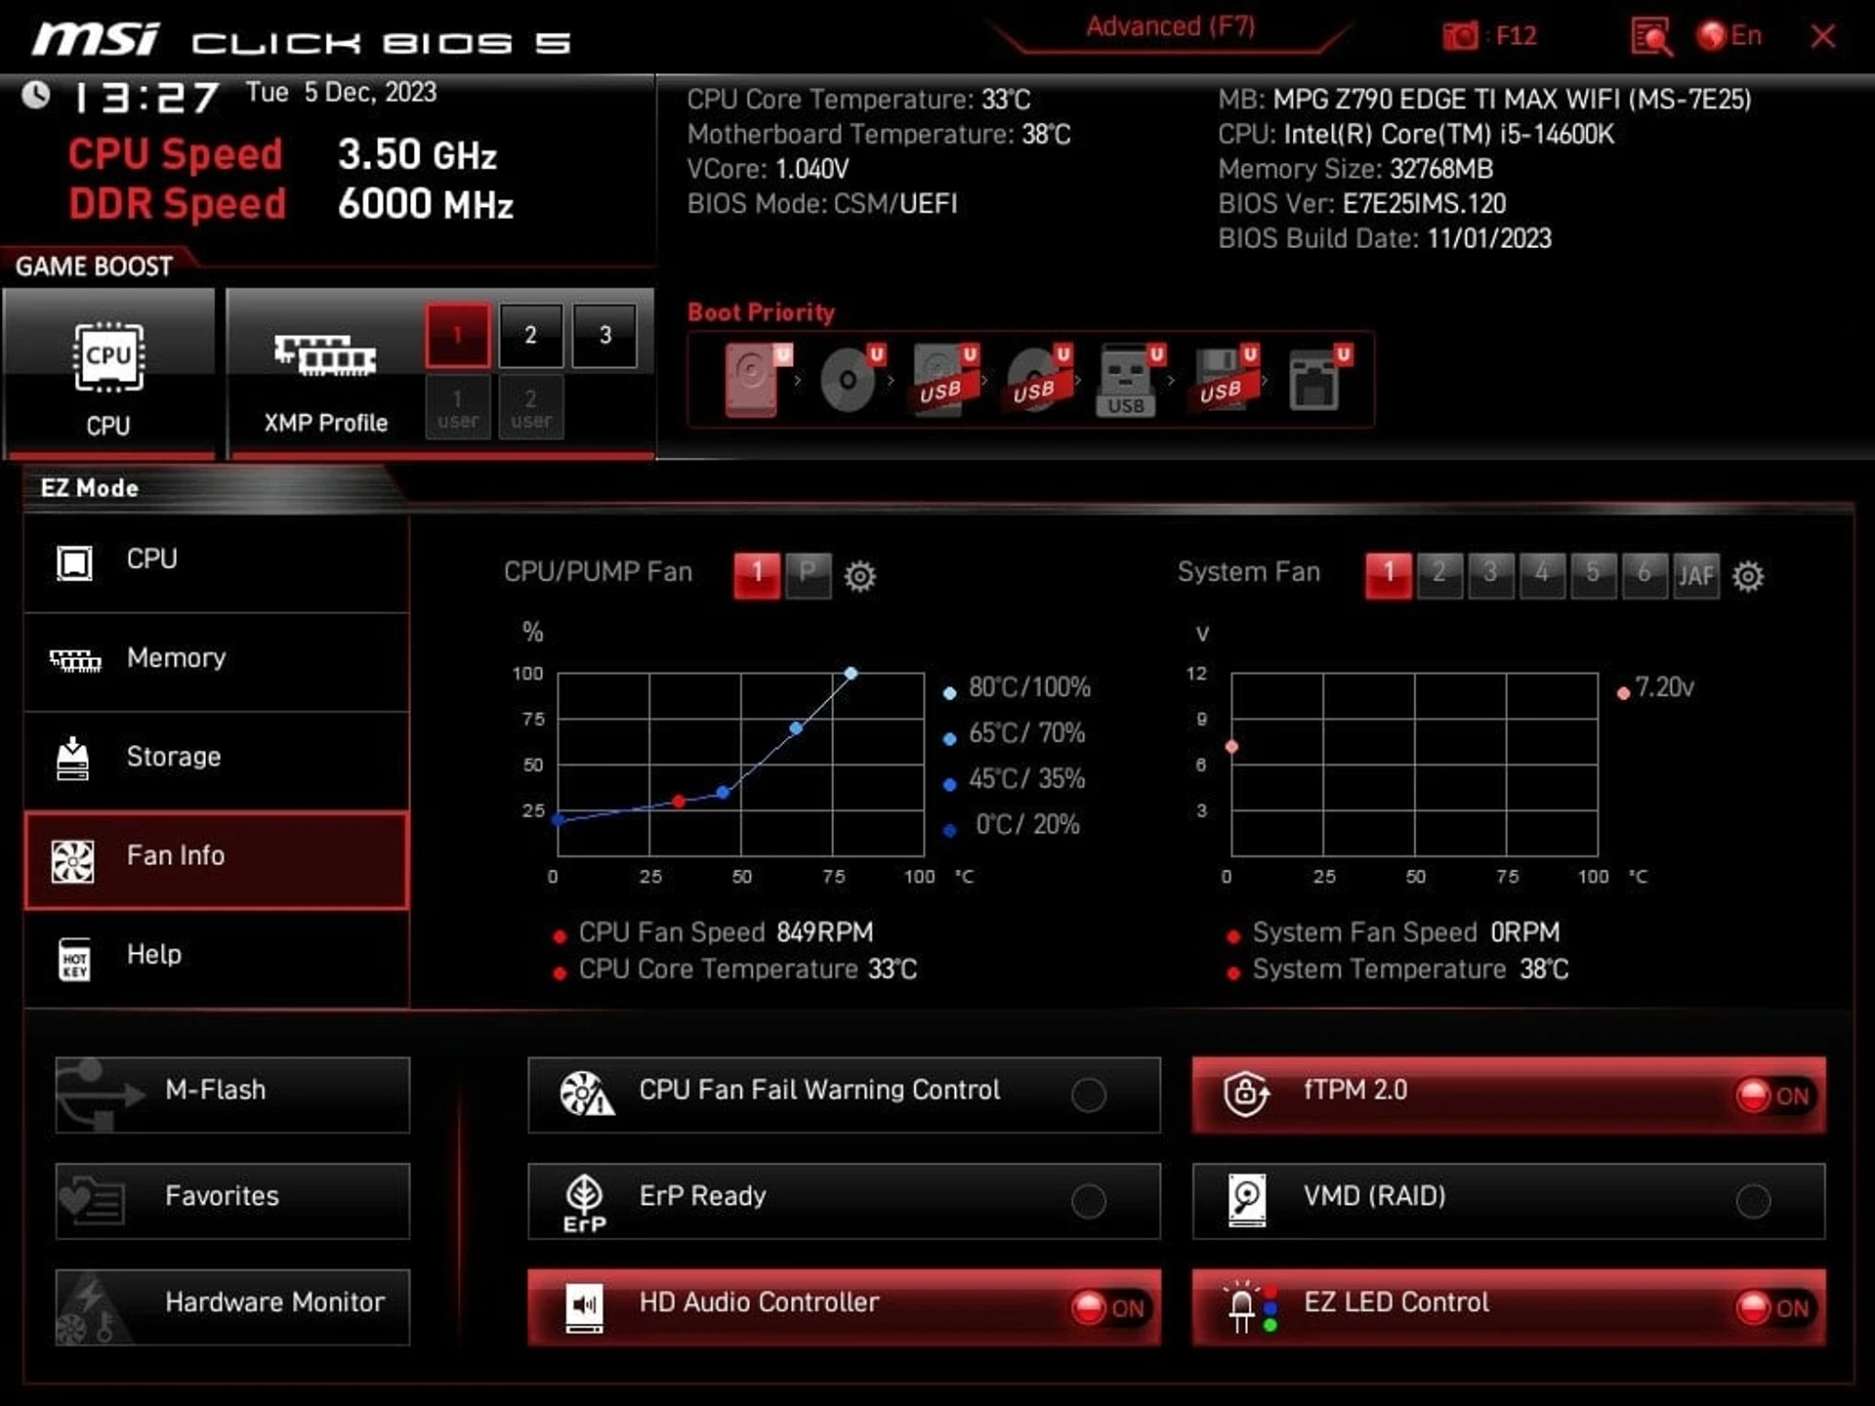Select the USB hard disk boot device

943,380
